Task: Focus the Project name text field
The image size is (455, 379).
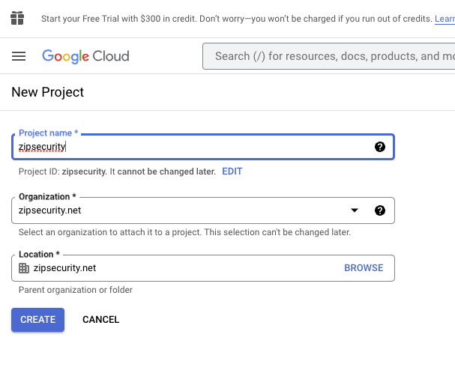Action: (187, 147)
